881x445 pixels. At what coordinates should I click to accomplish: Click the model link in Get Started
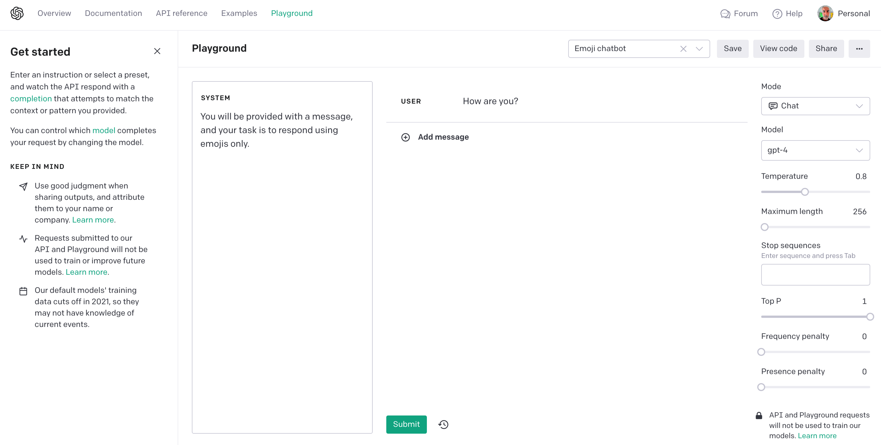[x=103, y=131]
